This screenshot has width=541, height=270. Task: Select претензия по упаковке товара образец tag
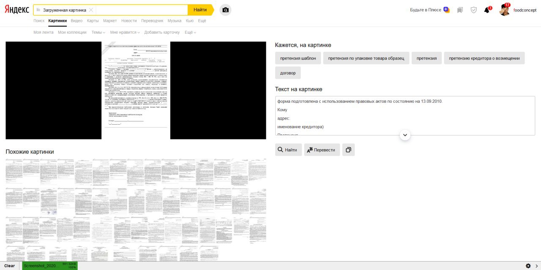[366, 58]
